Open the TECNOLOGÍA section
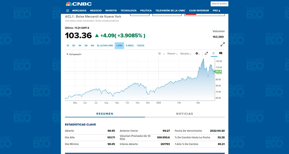This screenshot has width=289, height=154. coord(128,11)
